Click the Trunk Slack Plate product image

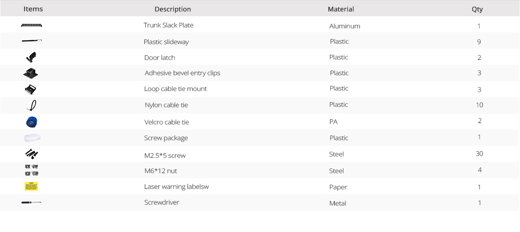[x=32, y=25]
